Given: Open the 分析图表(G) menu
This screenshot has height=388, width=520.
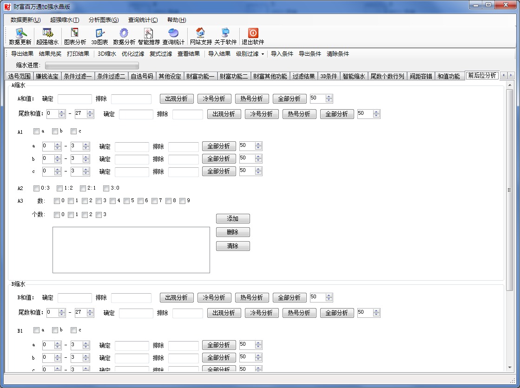Looking at the screenshot, I should tap(104, 20).
